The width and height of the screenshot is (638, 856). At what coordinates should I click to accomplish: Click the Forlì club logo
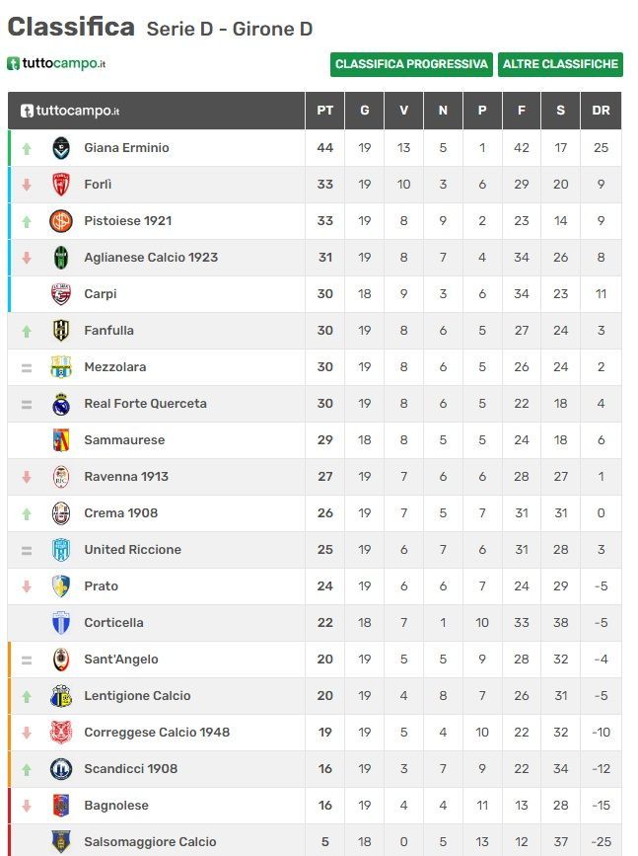tap(61, 185)
